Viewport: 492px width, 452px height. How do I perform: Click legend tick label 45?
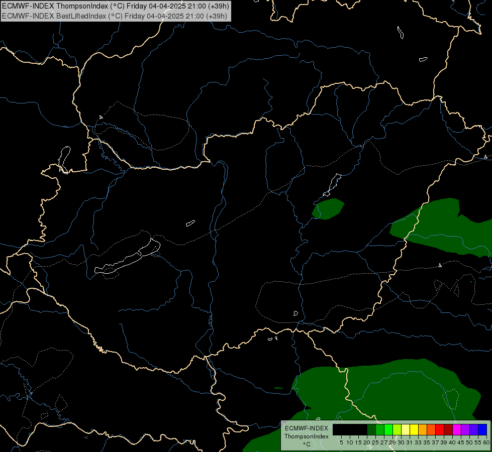[x=461, y=442]
